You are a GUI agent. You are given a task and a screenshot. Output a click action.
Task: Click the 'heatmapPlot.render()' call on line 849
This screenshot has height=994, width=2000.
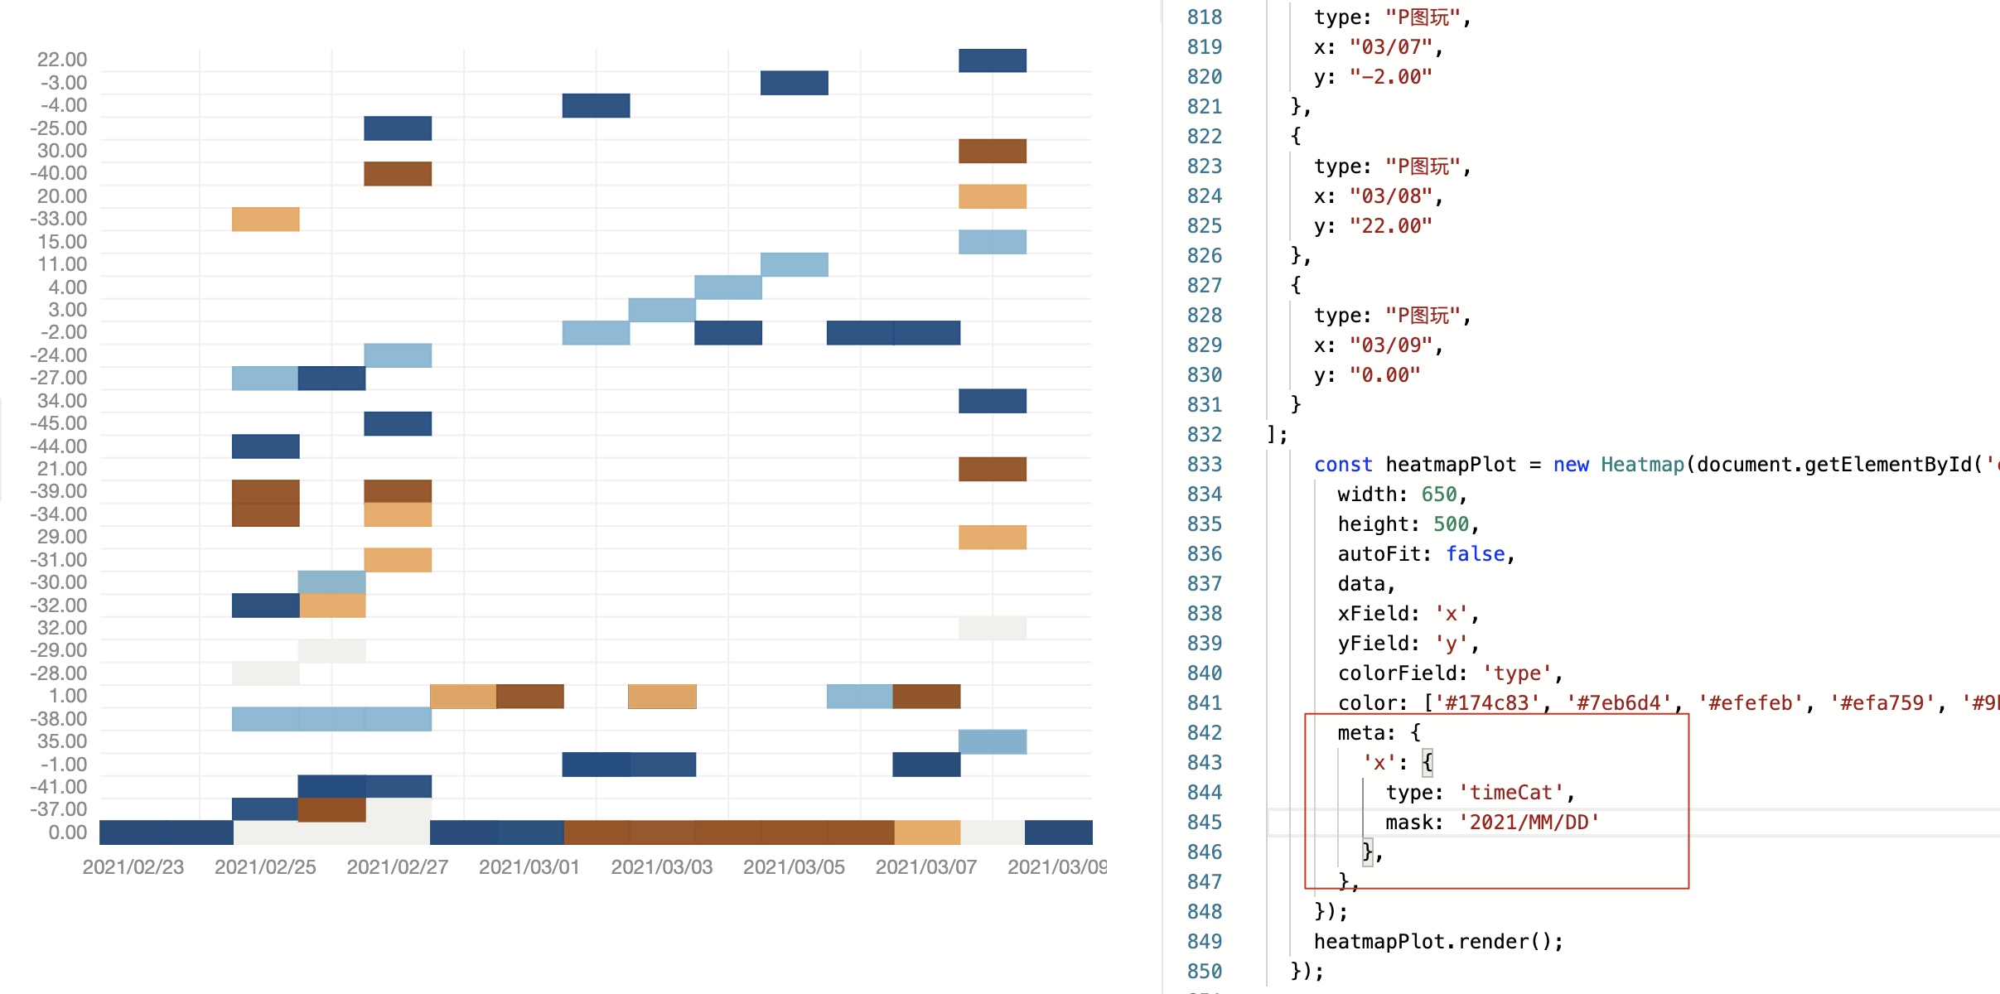tap(1438, 941)
